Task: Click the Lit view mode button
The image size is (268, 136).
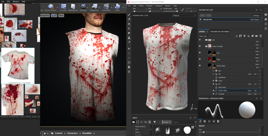Action: coord(54,15)
